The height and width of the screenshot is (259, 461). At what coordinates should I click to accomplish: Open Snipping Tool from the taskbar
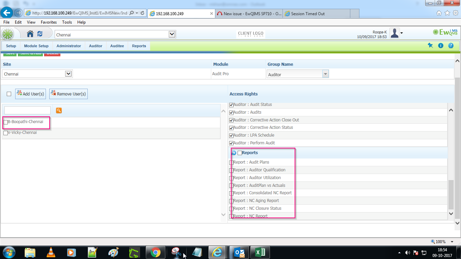coord(176,252)
